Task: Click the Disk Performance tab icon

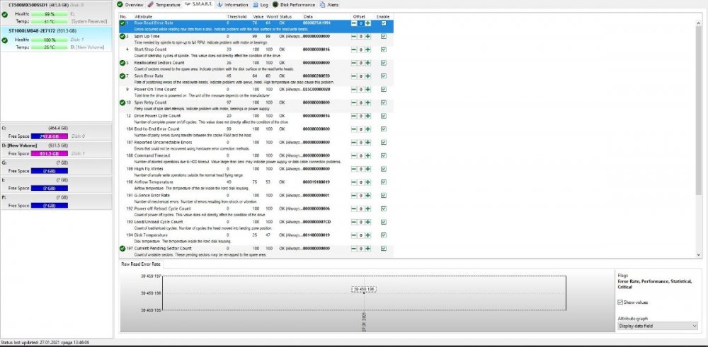Action: 276,4
